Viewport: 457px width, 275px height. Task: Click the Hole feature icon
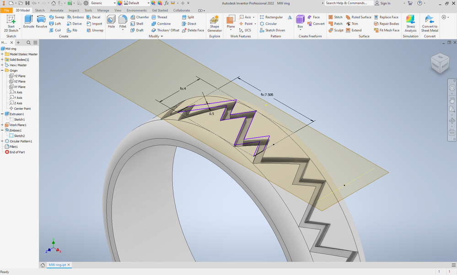pyautogui.click(x=111, y=22)
